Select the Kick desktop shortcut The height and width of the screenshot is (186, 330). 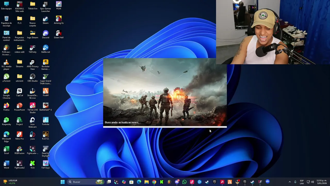coord(32,165)
